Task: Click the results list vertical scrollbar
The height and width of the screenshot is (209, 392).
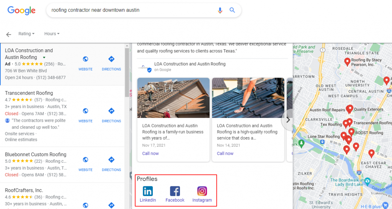Action: click(127, 72)
